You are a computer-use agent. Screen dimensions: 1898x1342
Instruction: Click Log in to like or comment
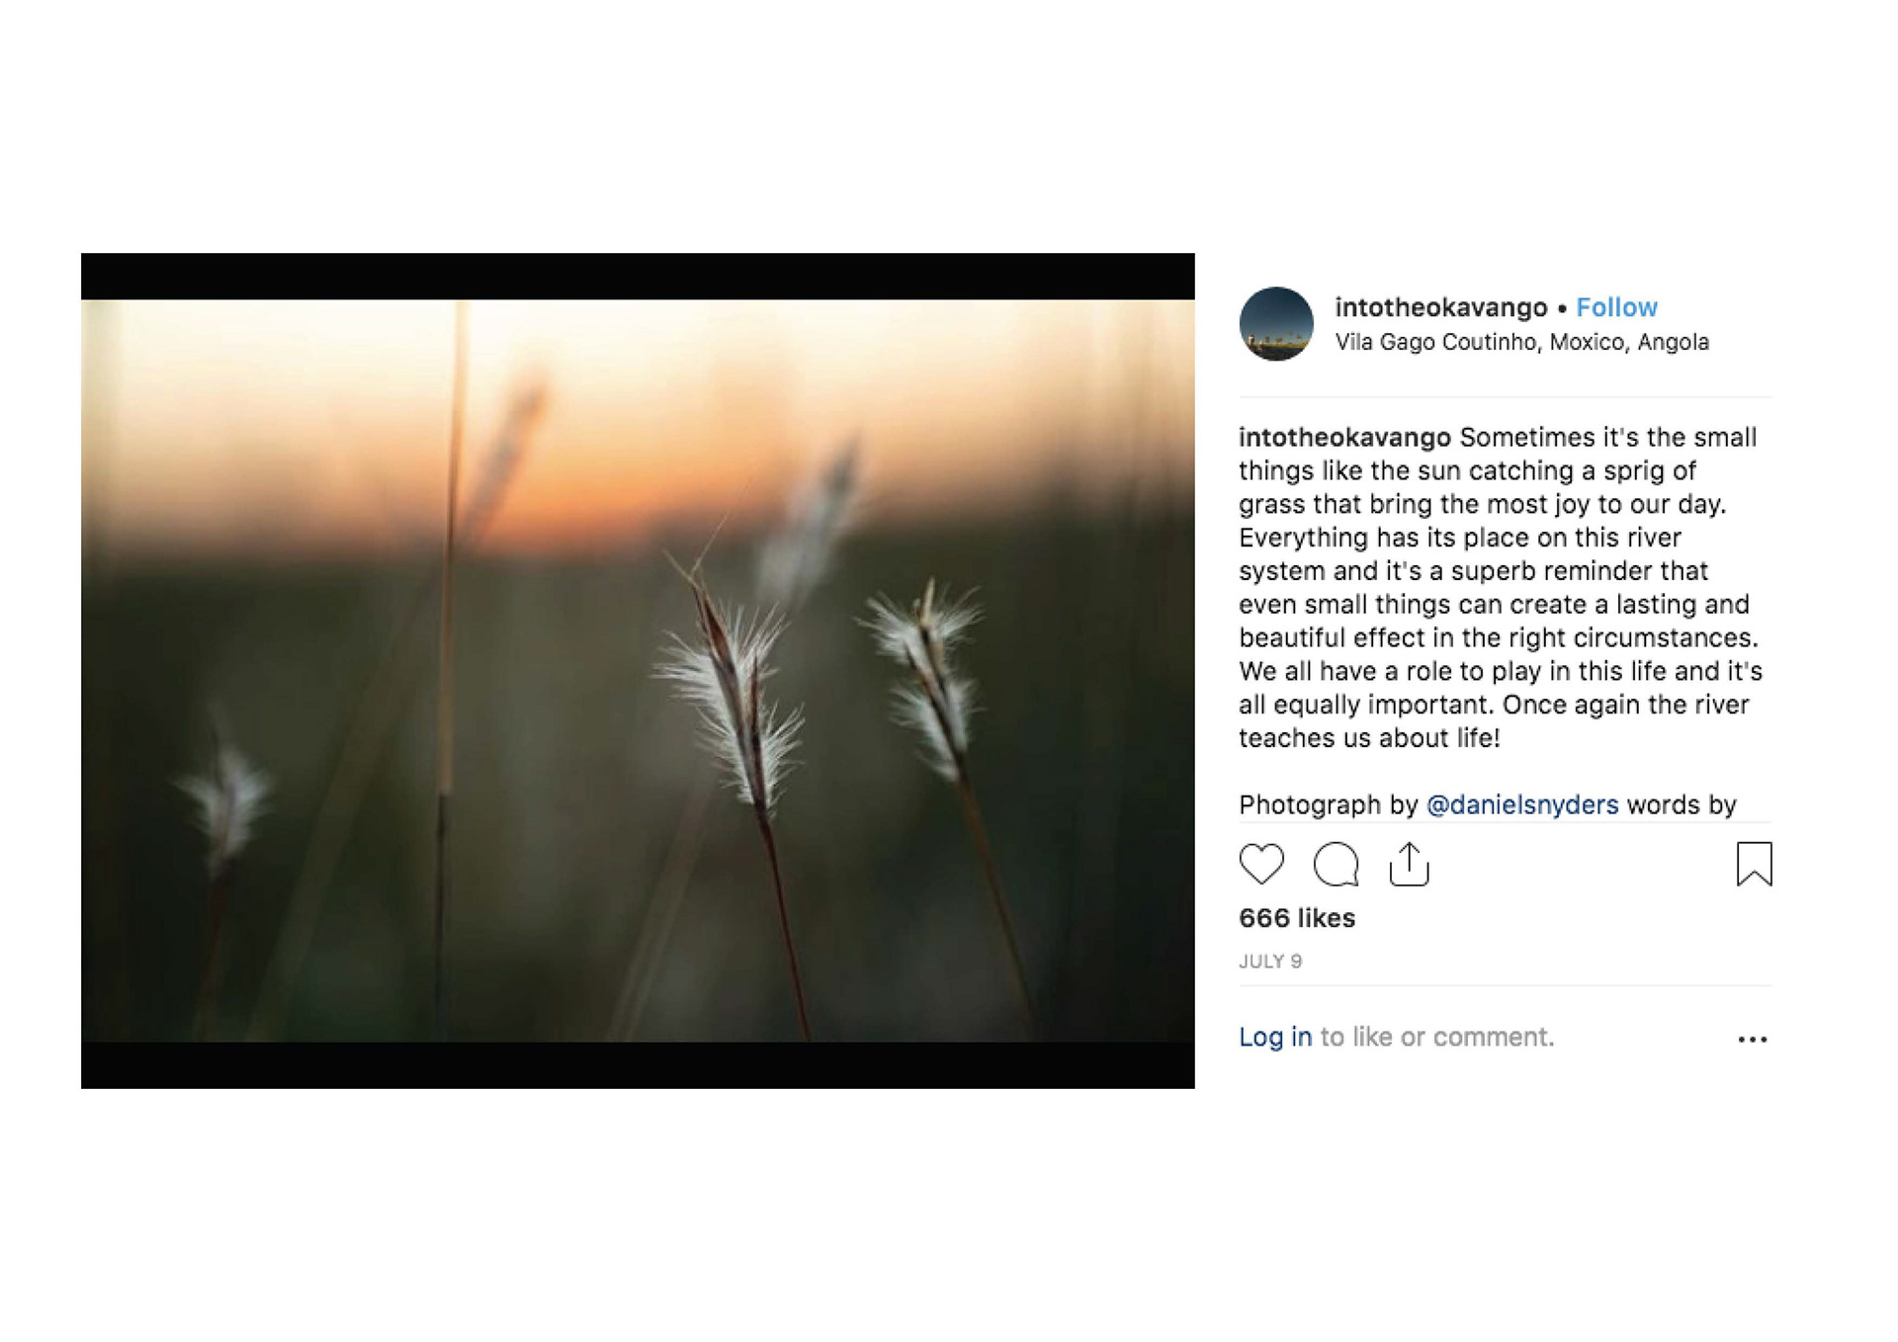point(1275,1037)
